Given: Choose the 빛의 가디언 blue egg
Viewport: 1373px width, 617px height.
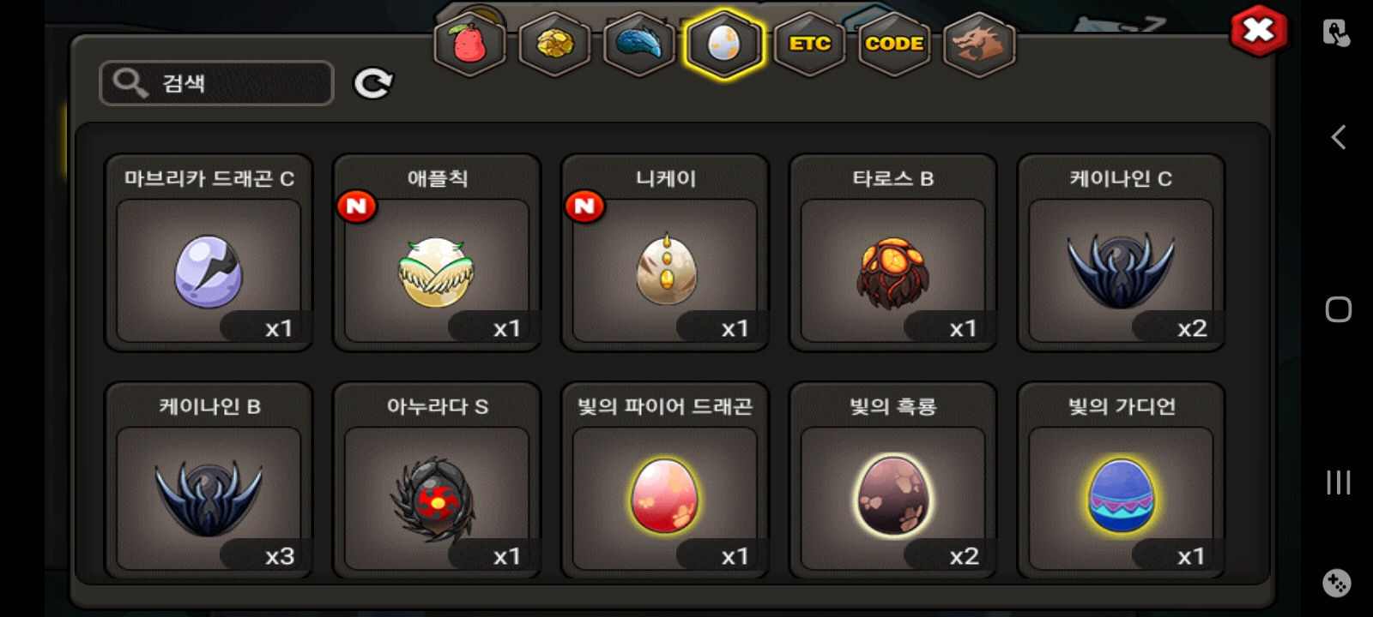Looking at the screenshot, I should point(1122,481).
